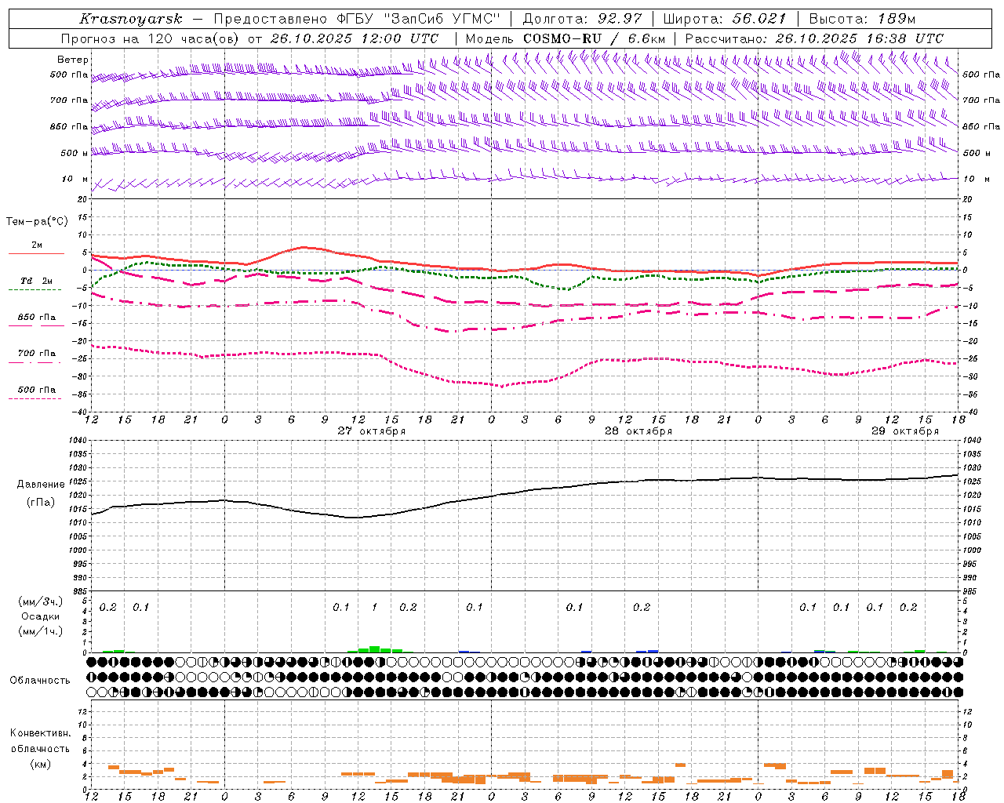Click the "2м" temperature legend entry
Image resolution: width=1004 pixels, height=803 pixels.
(x=37, y=245)
